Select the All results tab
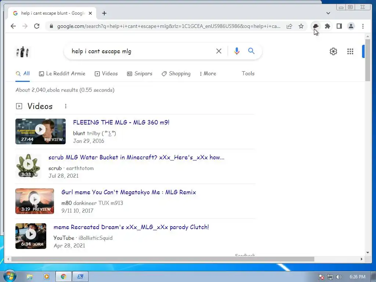 [x=22, y=73]
